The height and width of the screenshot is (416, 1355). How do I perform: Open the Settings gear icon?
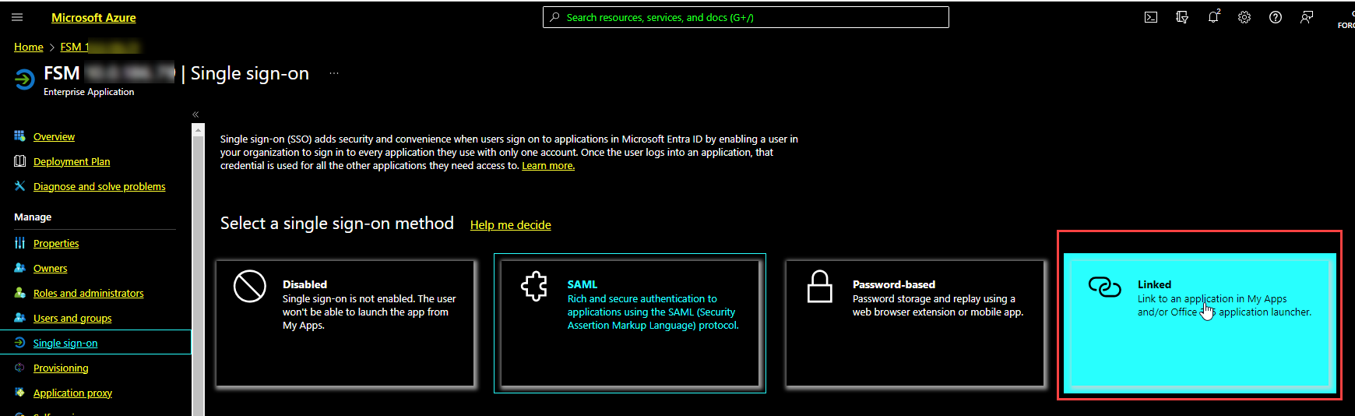pos(1244,17)
